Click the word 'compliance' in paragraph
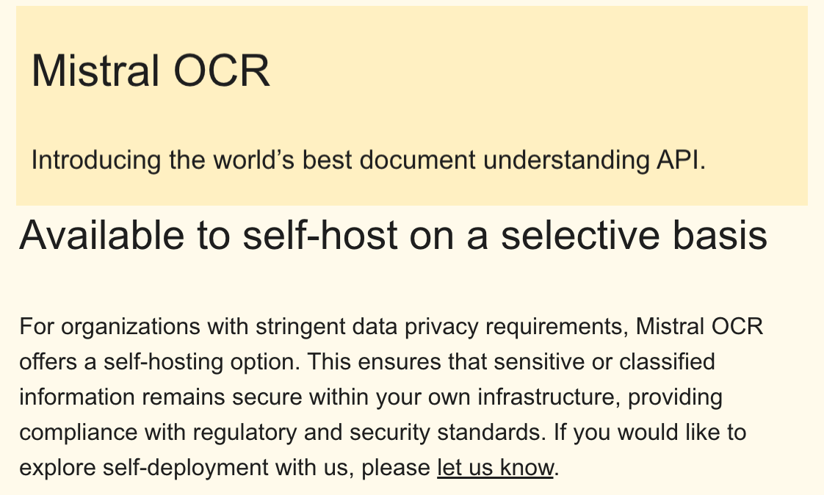Viewport: 824px width, 495px height. pos(79,432)
